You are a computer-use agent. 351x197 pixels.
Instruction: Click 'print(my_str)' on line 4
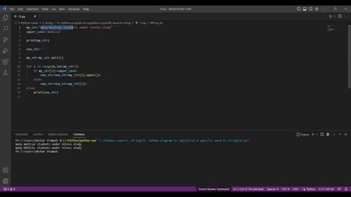(38, 40)
